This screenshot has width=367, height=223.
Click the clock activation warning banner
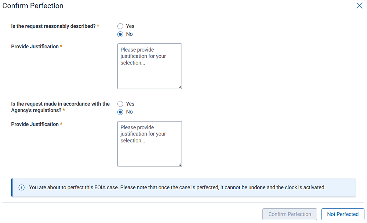183,187
